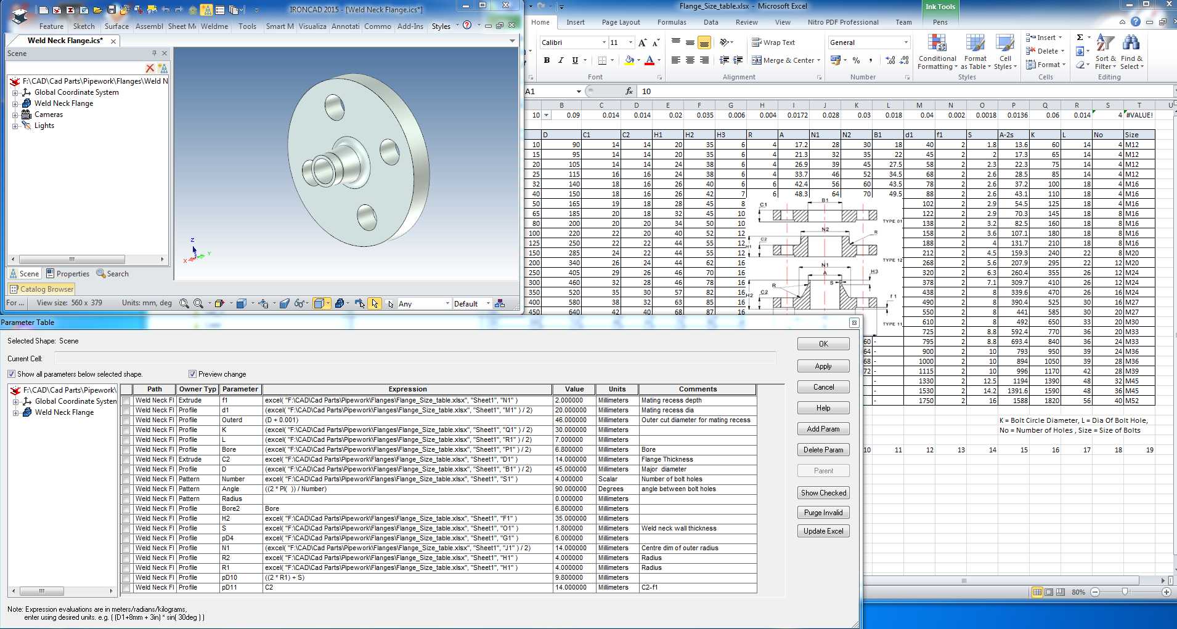Check the box for parameter Outerd row
Viewport: 1177px width, 629px height.
tap(126, 420)
